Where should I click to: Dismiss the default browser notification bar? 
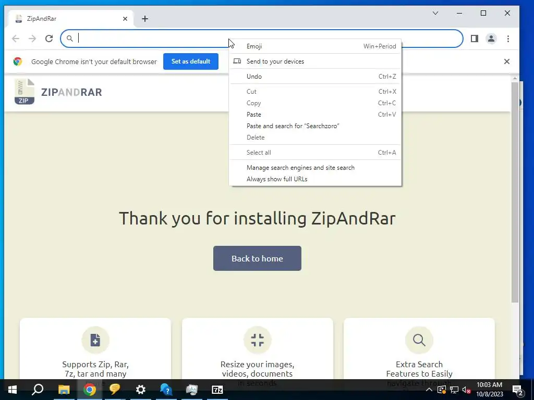click(x=507, y=61)
